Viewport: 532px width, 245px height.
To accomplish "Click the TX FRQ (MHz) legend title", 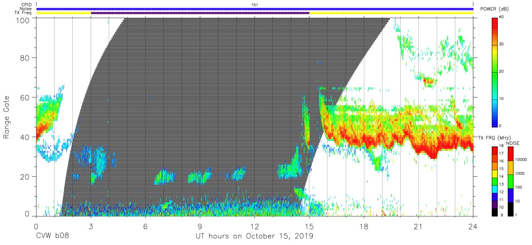I will point(494,137).
